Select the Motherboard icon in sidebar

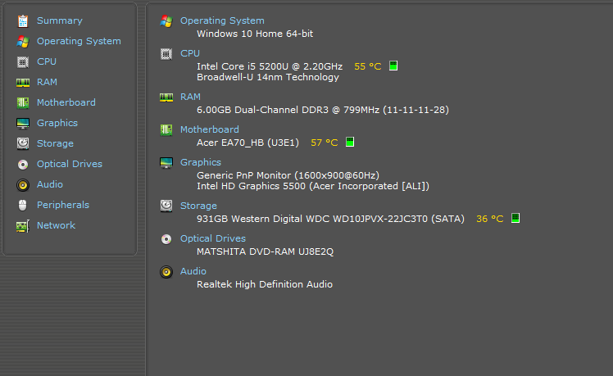(x=22, y=102)
